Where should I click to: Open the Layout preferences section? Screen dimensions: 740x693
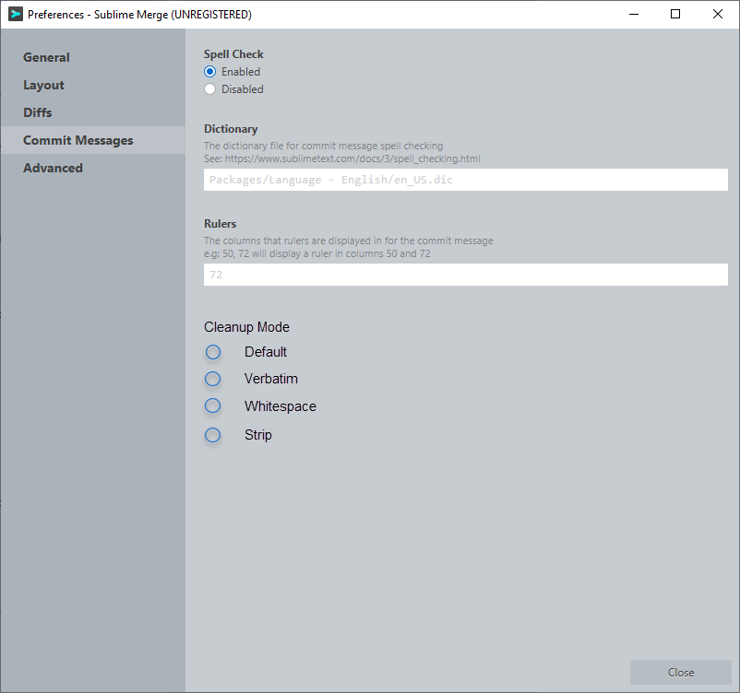(42, 85)
